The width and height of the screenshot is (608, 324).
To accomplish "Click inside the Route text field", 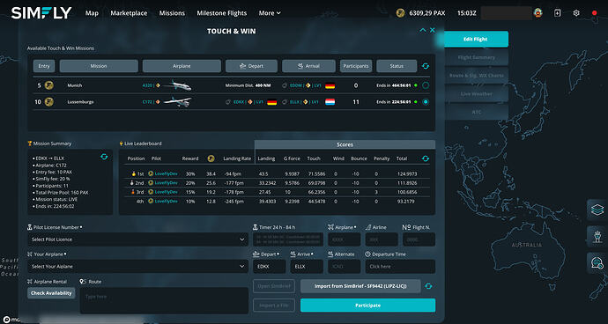I will coord(164,300).
